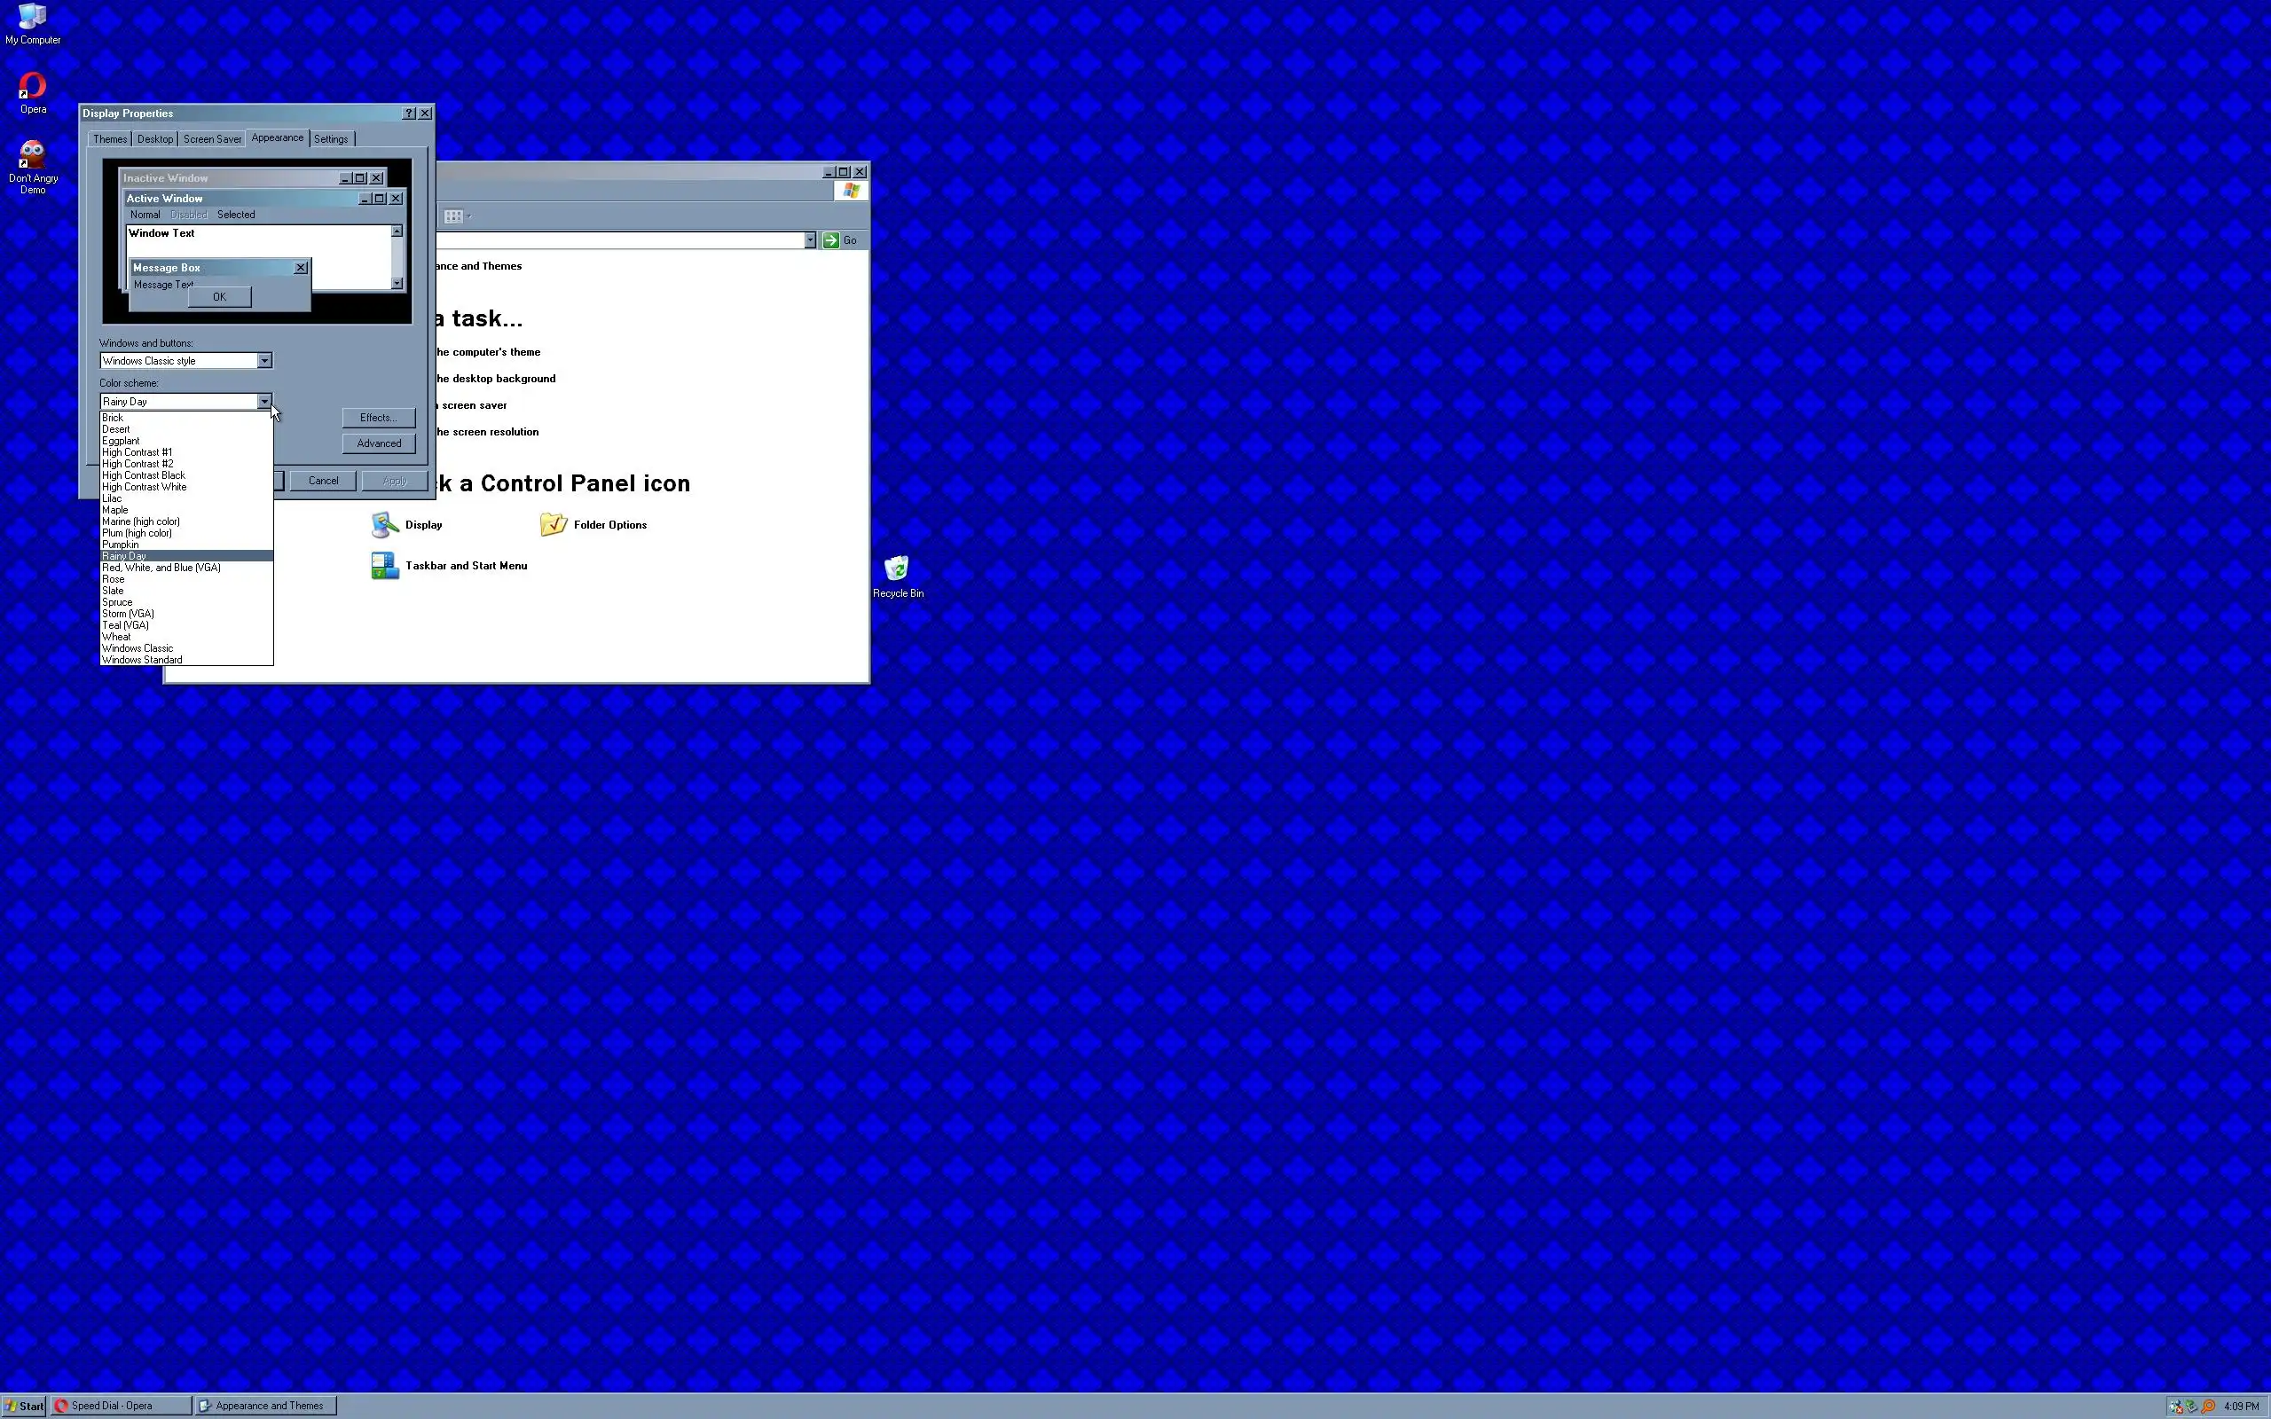Click the green Go arrow button
Viewport: 2271px width, 1419px height.
point(830,241)
